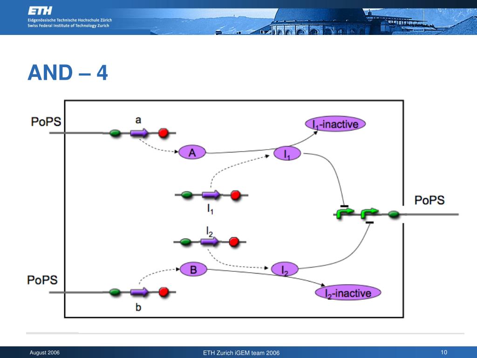Click the I1-inactive ellipse
The image size is (477, 358).
(x=335, y=124)
